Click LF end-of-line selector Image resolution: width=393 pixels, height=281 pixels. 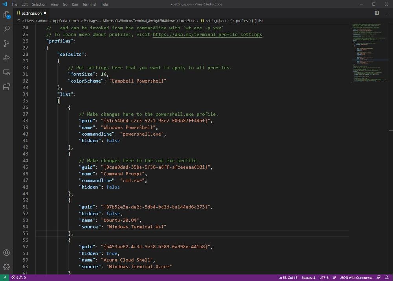click(334, 277)
